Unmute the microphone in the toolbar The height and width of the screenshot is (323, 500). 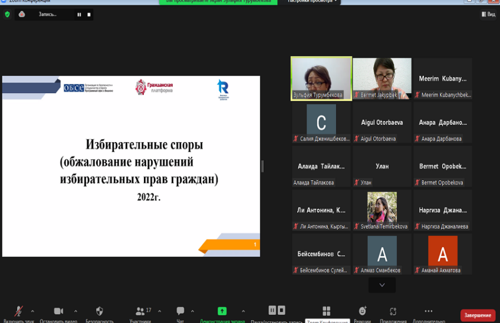tap(19, 311)
